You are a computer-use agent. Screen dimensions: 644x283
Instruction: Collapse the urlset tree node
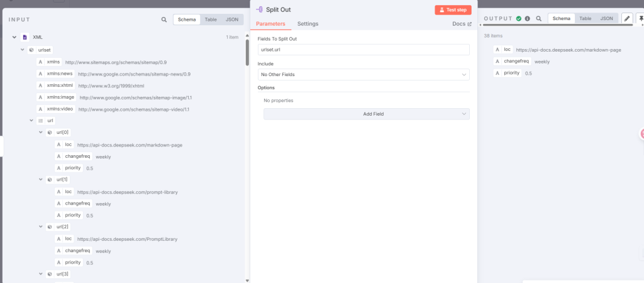tap(23, 49)
